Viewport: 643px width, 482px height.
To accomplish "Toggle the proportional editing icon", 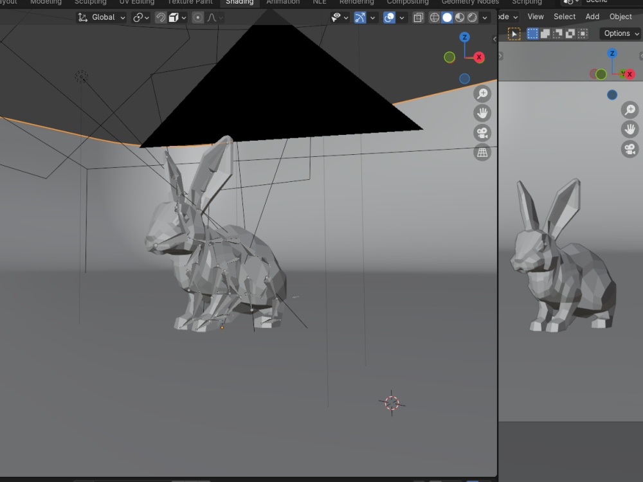I will [x=197, y=17].
